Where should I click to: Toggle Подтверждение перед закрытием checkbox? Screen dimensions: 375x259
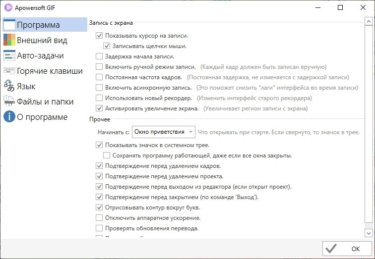tap(99, 197)
